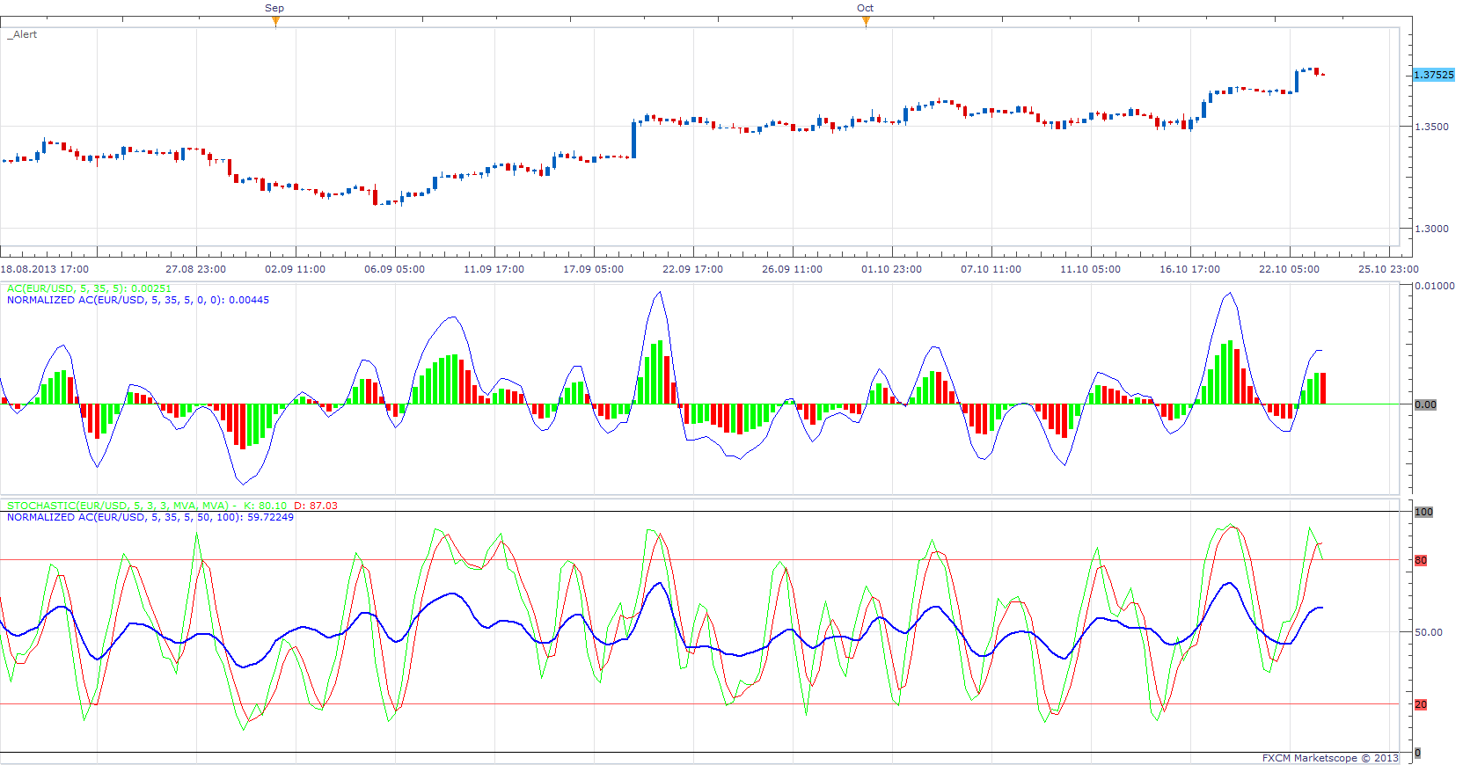The width and height of the screenshot is (1463, 765).
Task: Click the 1.3500 price axis label
Action: pyautogui.click(x=1431, y=127)
